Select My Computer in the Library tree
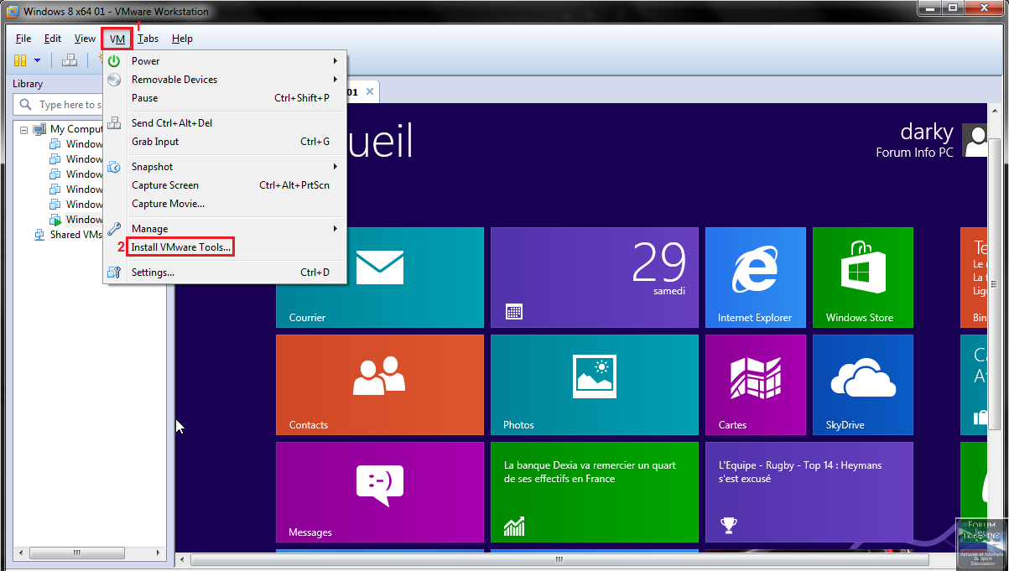This screenshot has width=1009, height=571. pos(76,129)
